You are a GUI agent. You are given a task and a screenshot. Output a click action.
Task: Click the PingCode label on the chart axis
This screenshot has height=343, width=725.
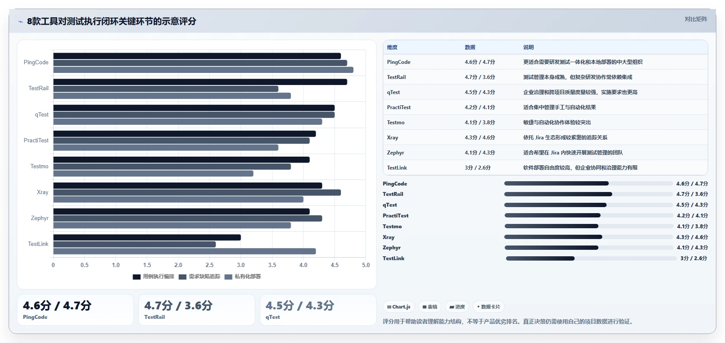pyautogui.click(x=36, y=63)
